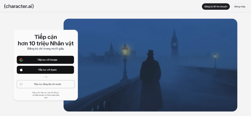This screenshot has height=116, width=251.
Task: Continue with the "Tiếp tục với Google" label
Action: 47,60
